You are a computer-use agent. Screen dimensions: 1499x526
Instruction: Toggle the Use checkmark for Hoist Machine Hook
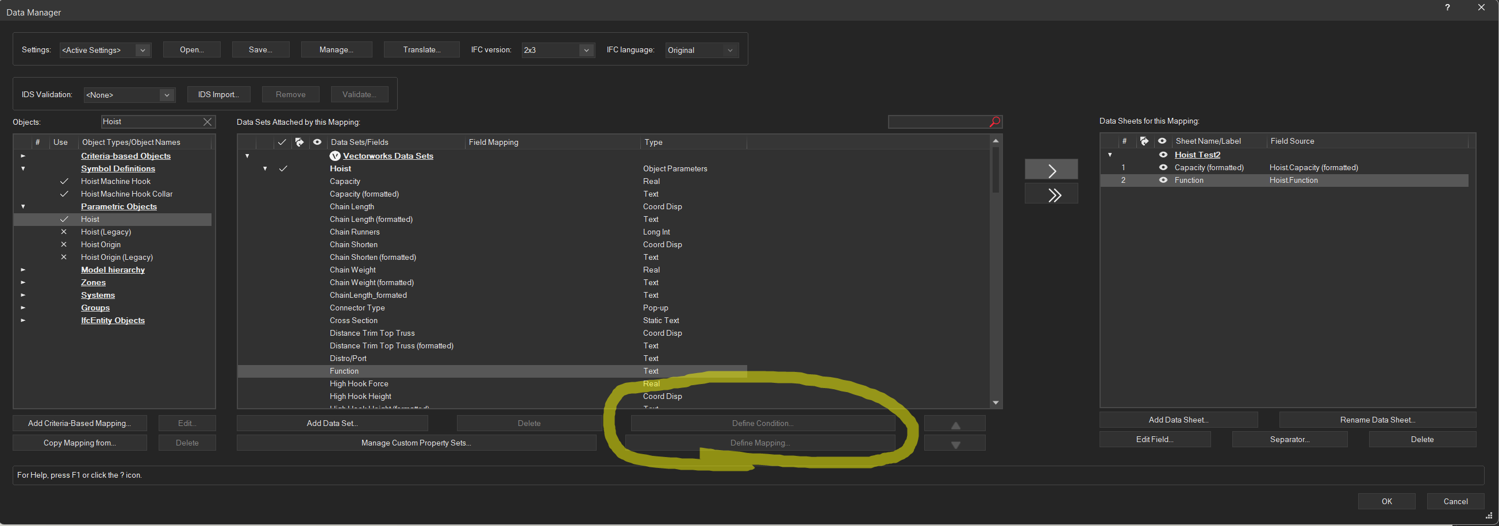(x=64, y=182)
